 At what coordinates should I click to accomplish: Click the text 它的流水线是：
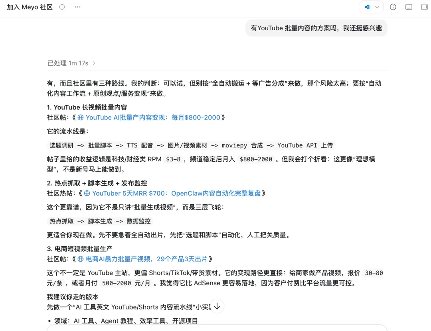[67, 131]
